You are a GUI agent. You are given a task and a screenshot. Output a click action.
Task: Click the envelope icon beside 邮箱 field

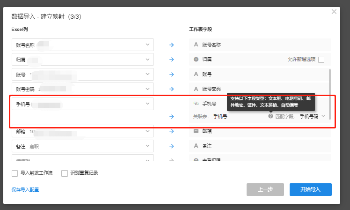tap(196, 131)
